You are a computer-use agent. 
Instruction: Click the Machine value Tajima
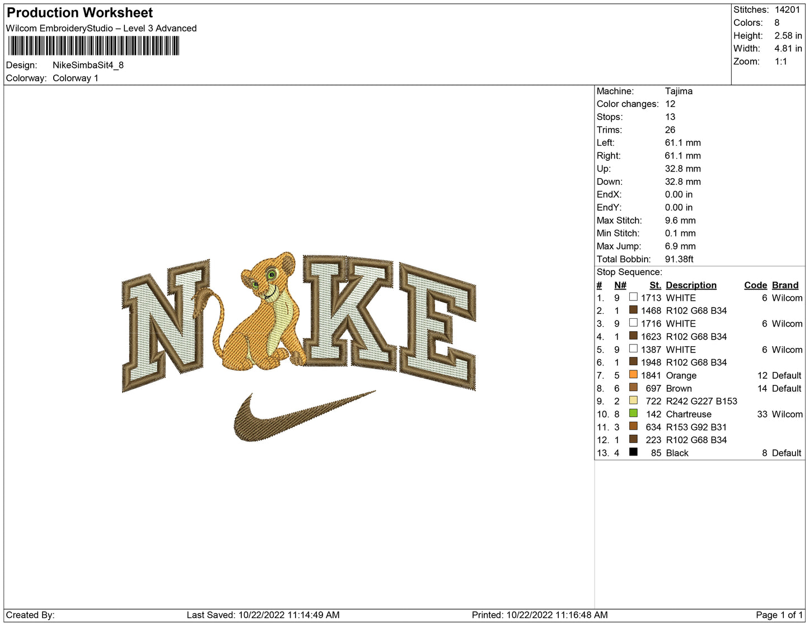click(679, 91)
